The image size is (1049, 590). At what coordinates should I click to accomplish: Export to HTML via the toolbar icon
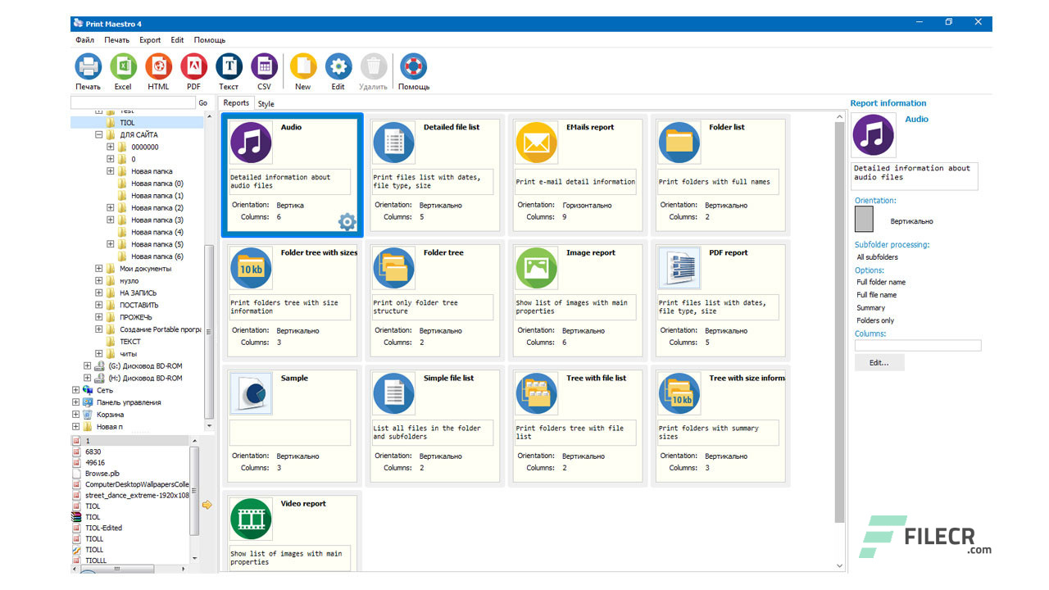tap(158, 66)
